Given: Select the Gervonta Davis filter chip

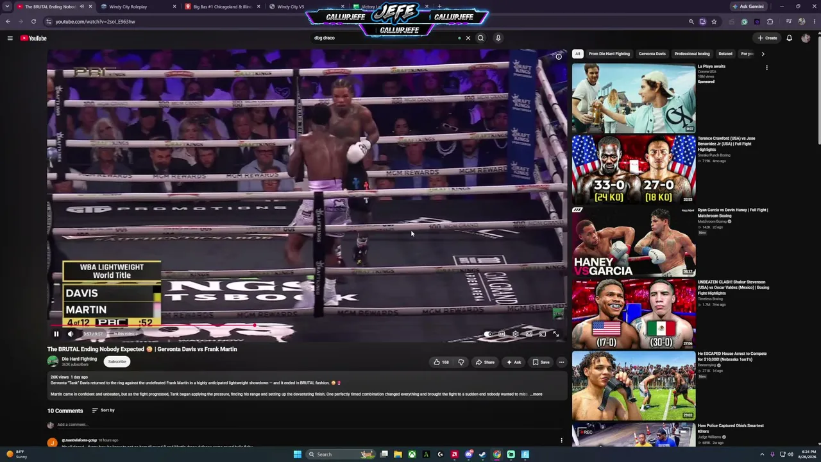Looking at the screenshot, I should [x=652, y=54].
